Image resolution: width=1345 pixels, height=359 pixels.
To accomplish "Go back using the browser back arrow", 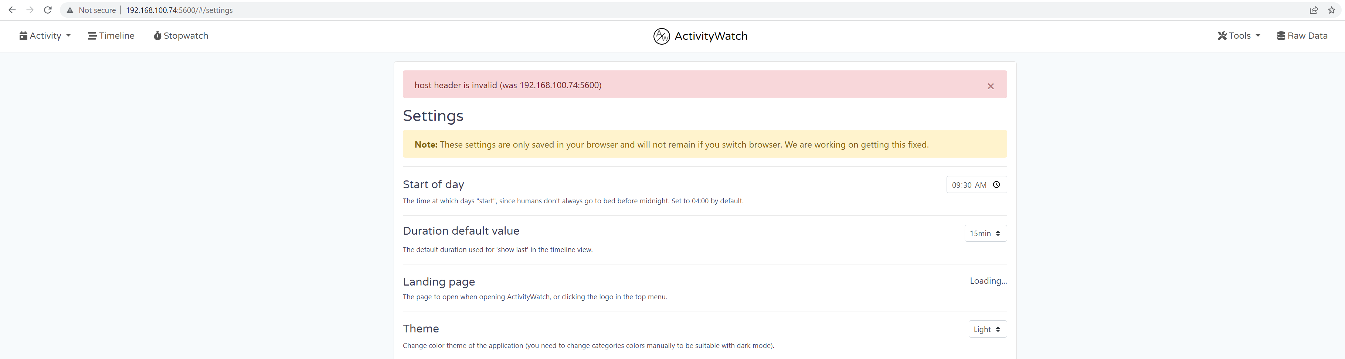I will click(x=12, y=10).
